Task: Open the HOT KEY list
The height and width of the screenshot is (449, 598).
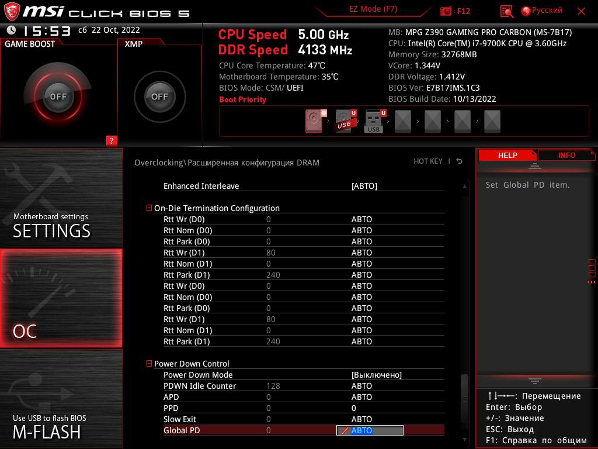Action: (x=428, y=161)
